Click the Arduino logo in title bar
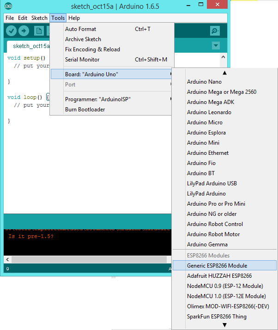Viewport: 278px width, 330px height. [x=8, y=6]
